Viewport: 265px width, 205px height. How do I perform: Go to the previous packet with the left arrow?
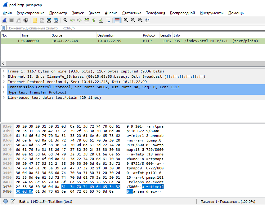point(72,20)
